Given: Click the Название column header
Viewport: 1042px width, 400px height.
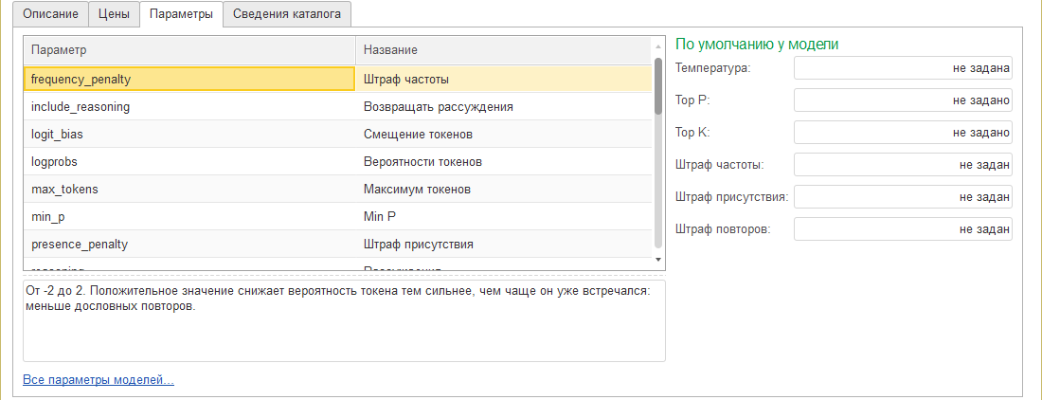Looking at the screenshot, I should pyautogui.click(x=504, y=50).
